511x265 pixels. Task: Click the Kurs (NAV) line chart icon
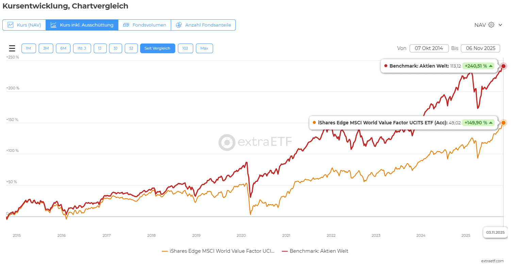[x=11, y=25]
